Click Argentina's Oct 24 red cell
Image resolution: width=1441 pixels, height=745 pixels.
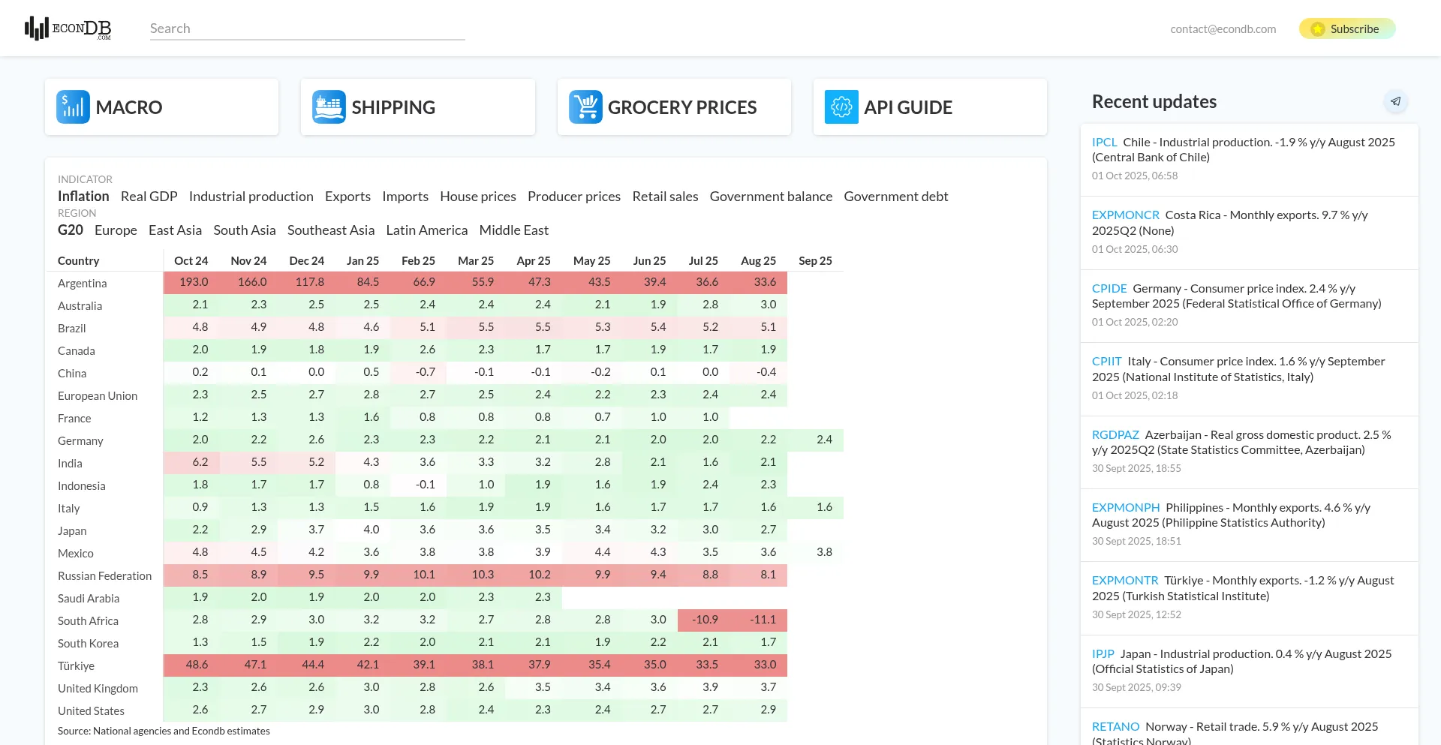tap(193, 282)
